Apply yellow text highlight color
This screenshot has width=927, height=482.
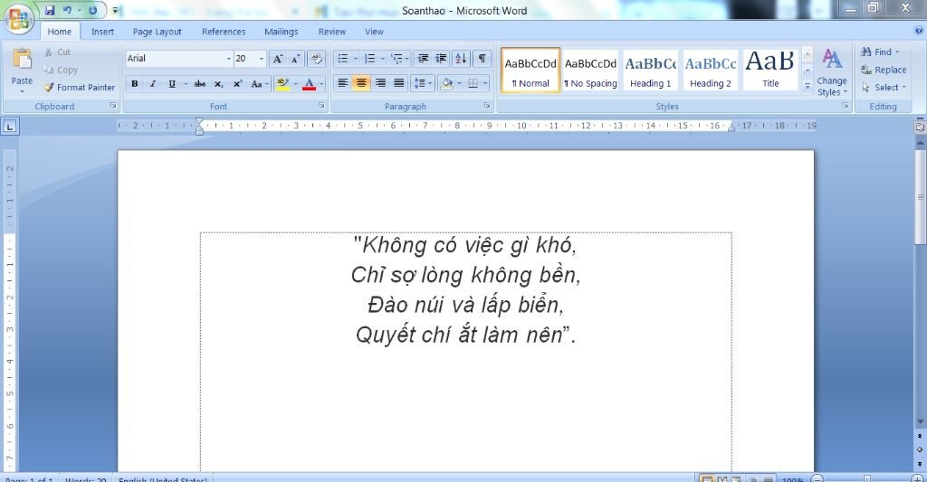[x=282, y=84]
